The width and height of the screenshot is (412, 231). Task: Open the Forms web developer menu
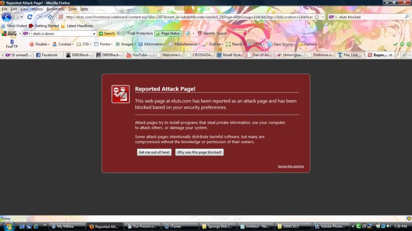[x=103, y=44]
